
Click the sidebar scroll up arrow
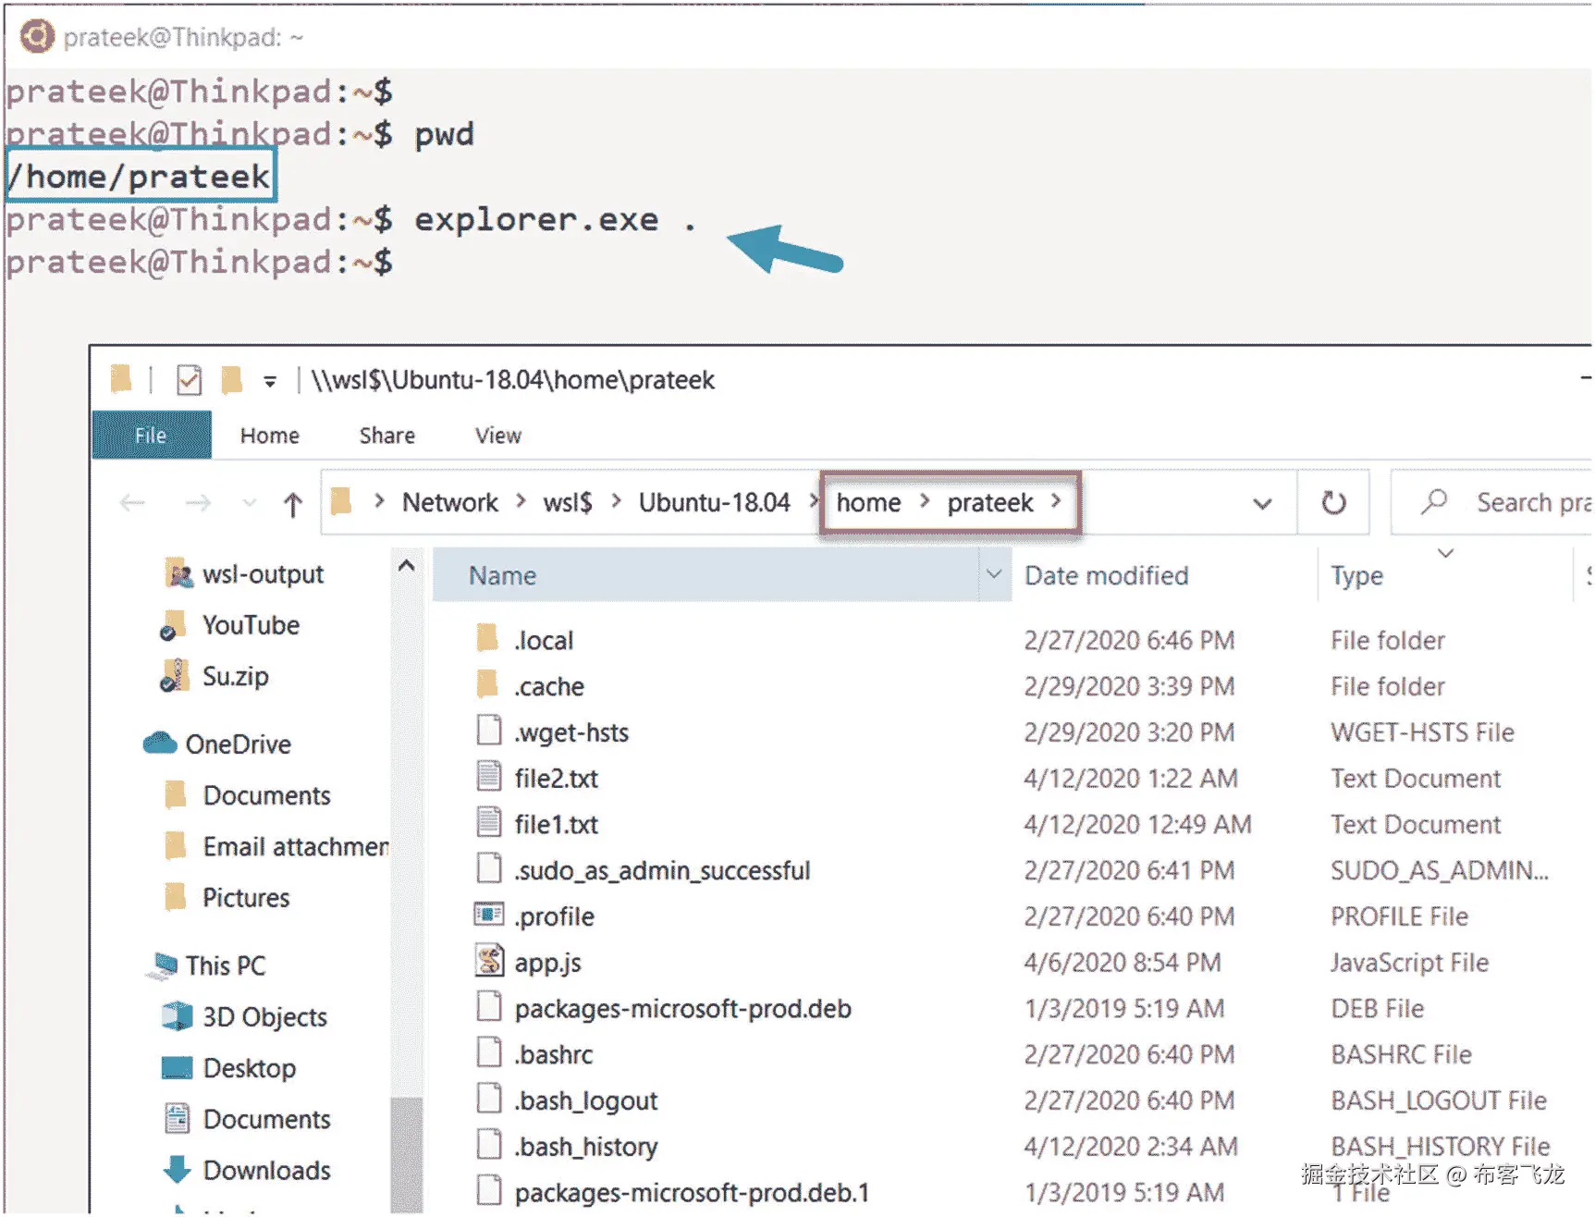point(406,565)
